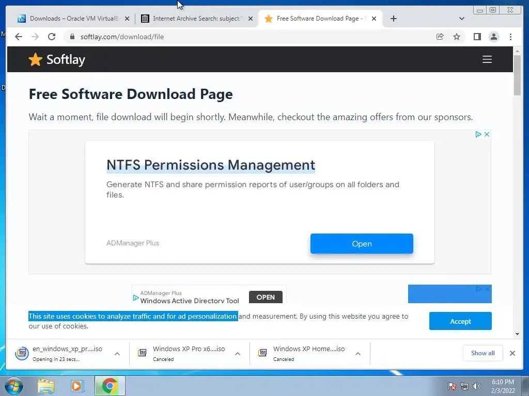This screenshot has height=396, width=529.
Task: Click the page scrollbar up arrow
Action: [517, 51]
